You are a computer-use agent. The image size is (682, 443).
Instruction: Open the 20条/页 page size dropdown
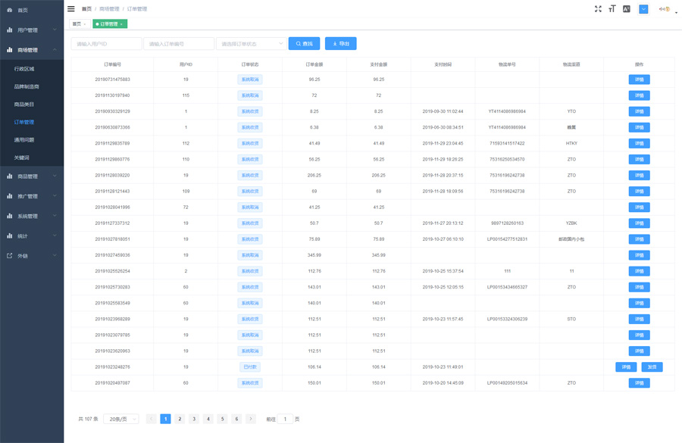tap(121, 419)
